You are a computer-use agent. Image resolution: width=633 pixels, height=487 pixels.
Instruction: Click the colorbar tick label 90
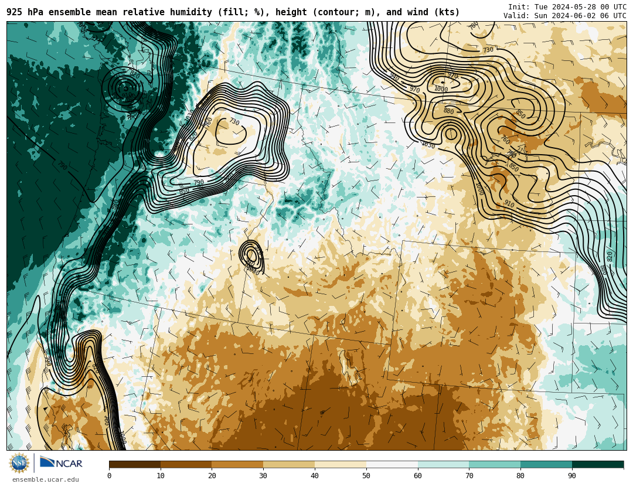click(572, 476)
